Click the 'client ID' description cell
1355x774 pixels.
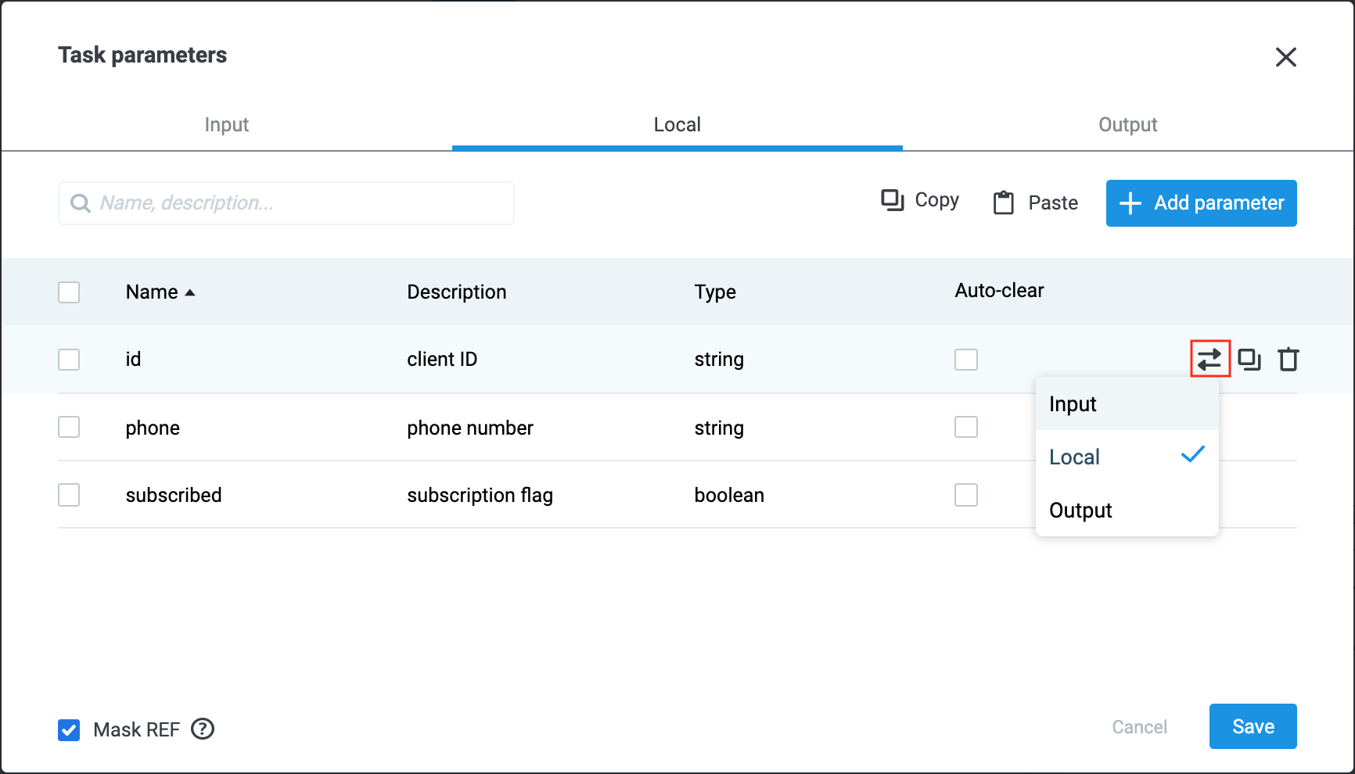[x=442, y=360]
